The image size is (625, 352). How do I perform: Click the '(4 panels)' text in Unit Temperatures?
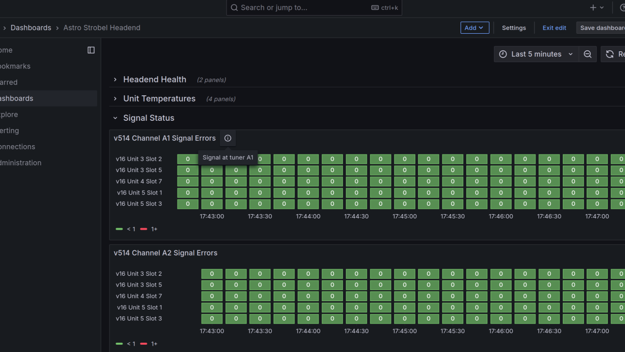point(220,99)
